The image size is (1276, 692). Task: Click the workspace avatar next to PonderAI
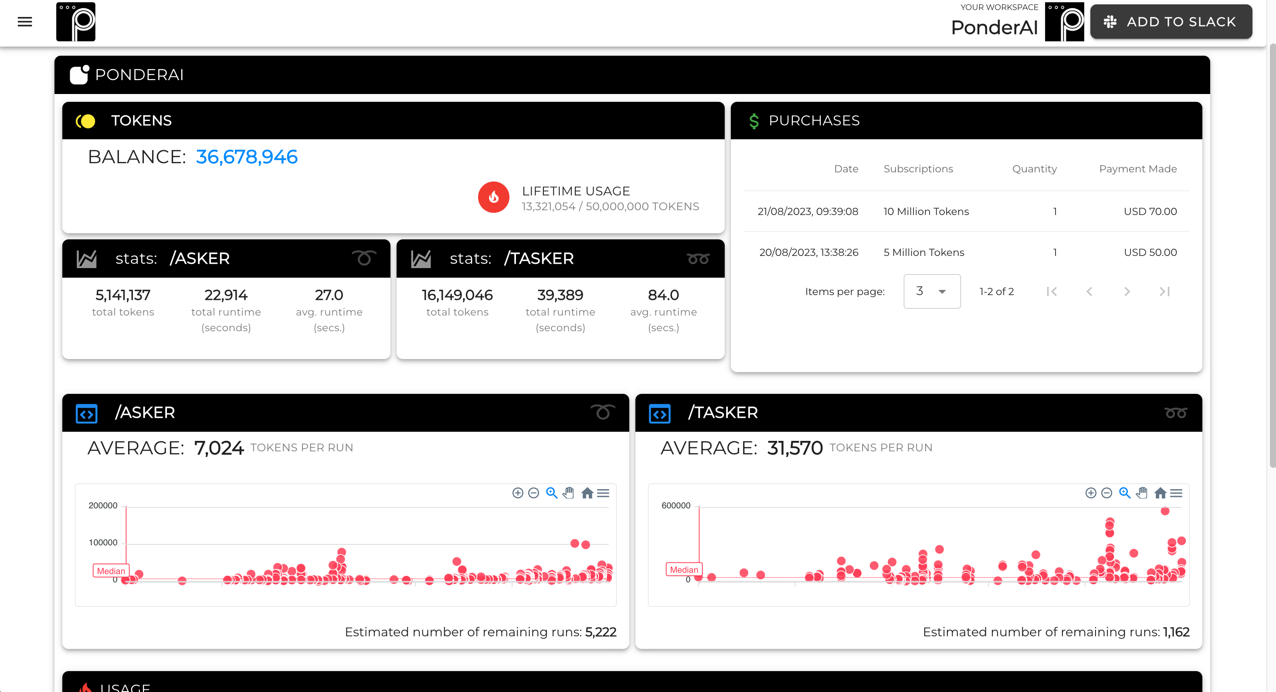tap(1064, 22)
